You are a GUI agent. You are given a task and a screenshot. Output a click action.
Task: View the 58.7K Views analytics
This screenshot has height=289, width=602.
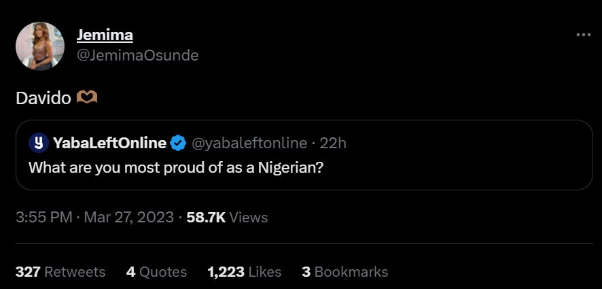click(x=227, y=218)
